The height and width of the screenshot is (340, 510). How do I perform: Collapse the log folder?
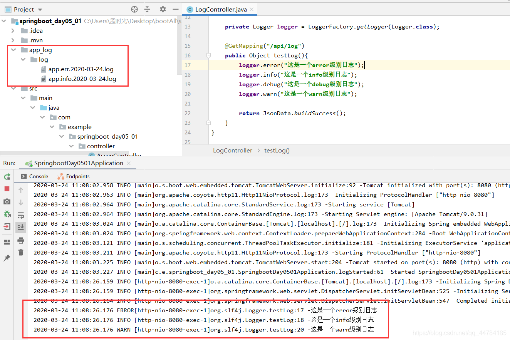click(23, 60)
